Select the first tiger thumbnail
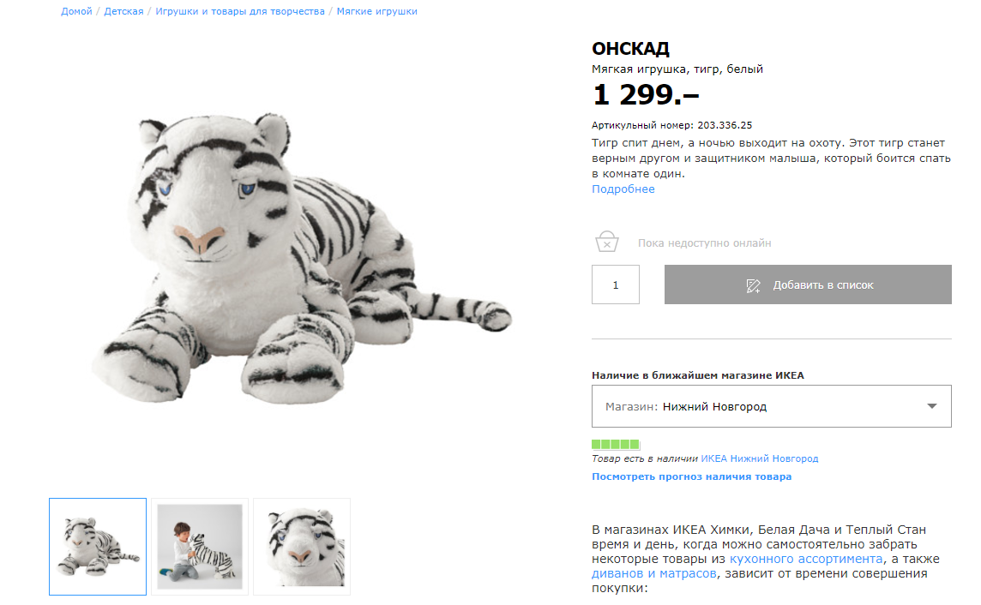 point(98,547)
